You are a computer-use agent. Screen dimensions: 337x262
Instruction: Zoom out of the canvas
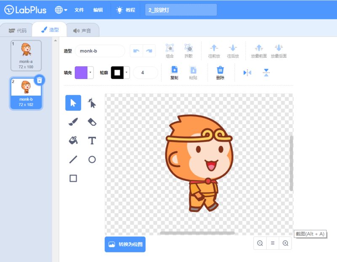point(260,243)
